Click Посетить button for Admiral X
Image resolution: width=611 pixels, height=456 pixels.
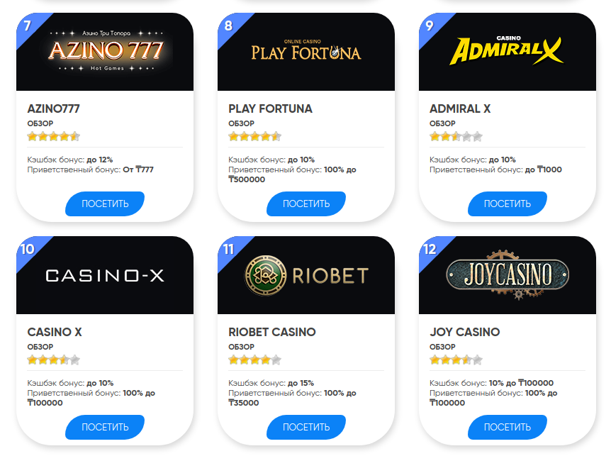coord(508,204)
